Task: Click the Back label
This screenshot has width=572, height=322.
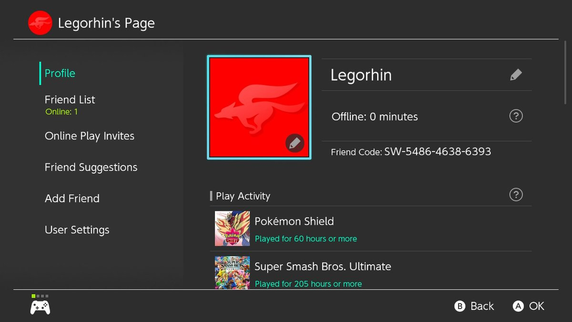Action: click(x=482, y=306)
